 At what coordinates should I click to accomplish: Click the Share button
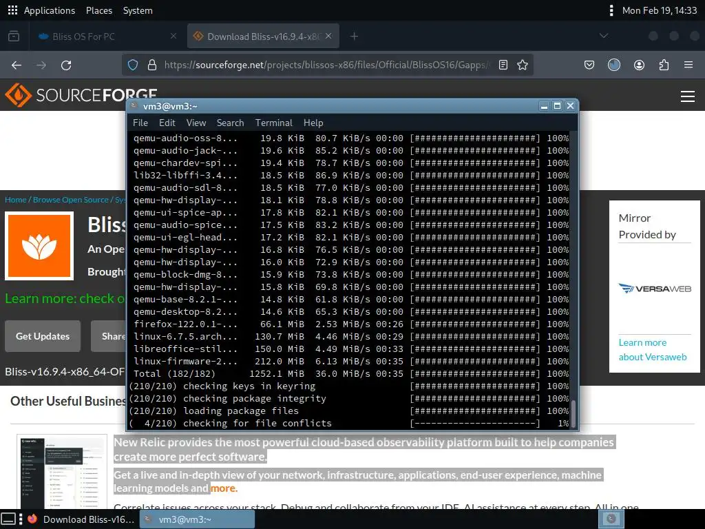click(x=108, y=336)
